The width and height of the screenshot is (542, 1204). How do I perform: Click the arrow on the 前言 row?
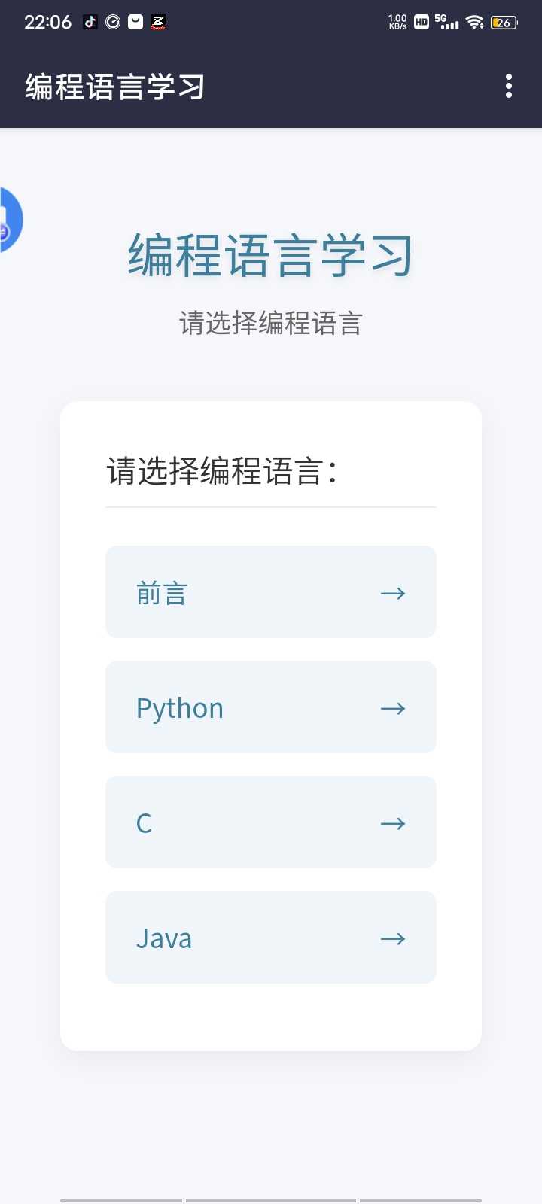coord(393,594)
